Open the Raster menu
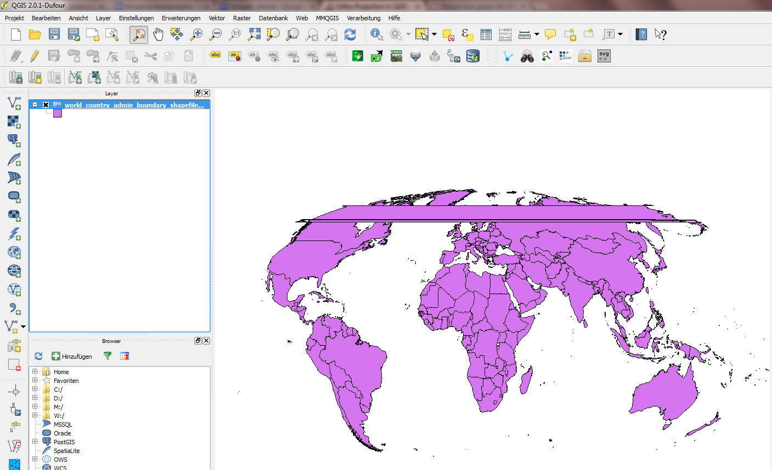Viewport: 772px width, 470px height. click(x=242, y=18)
